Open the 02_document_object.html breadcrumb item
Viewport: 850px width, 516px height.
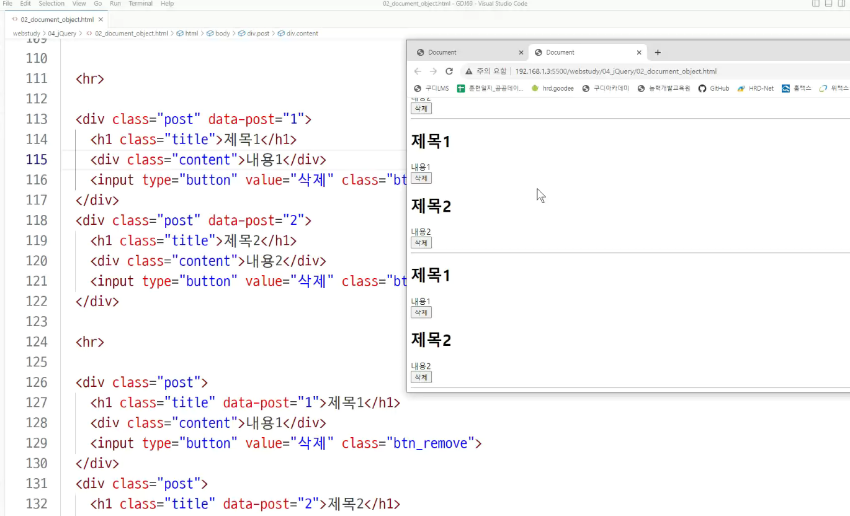tap(127, 34)
